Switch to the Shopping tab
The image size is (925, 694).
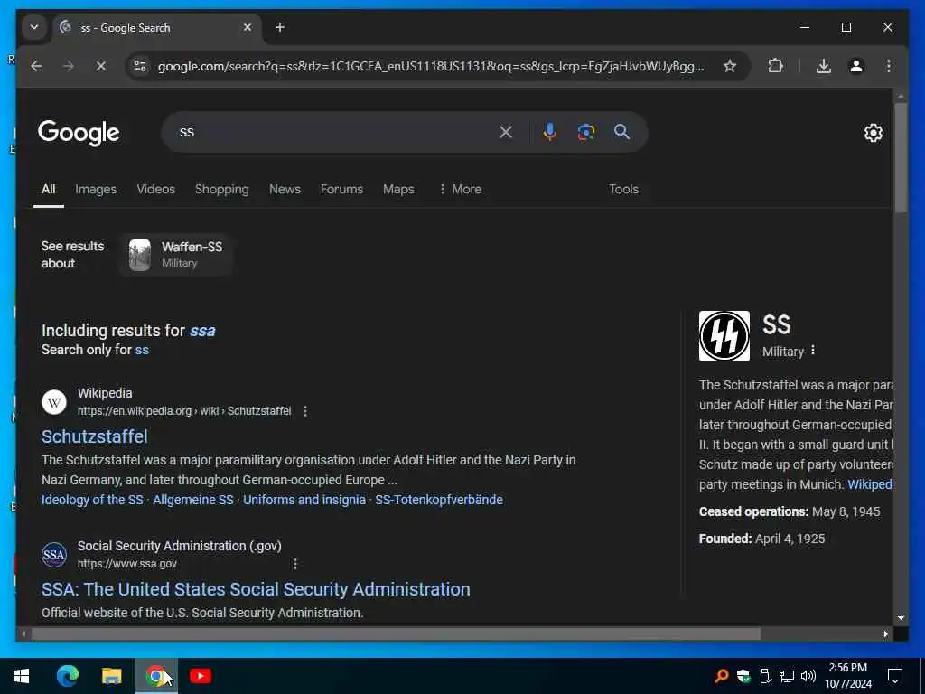pos(222,190)
